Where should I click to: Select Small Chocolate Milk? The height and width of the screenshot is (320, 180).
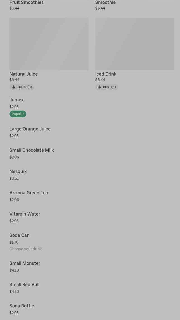click(x=32, y=150)
